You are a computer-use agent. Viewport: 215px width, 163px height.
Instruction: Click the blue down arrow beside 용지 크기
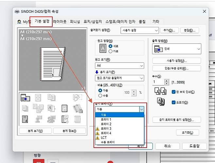click(x=97, y=72)
